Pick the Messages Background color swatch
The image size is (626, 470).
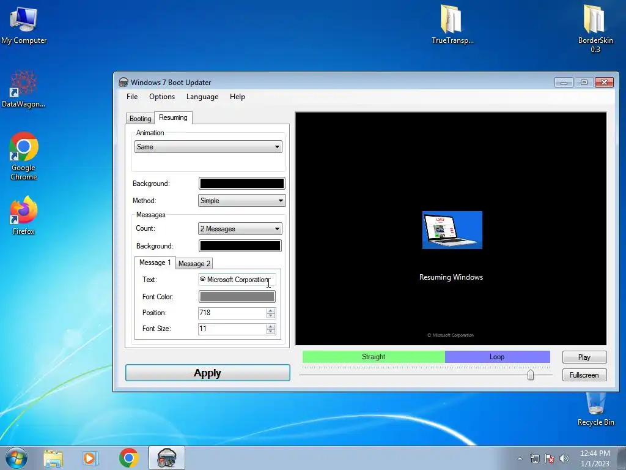tap(240, 246)
